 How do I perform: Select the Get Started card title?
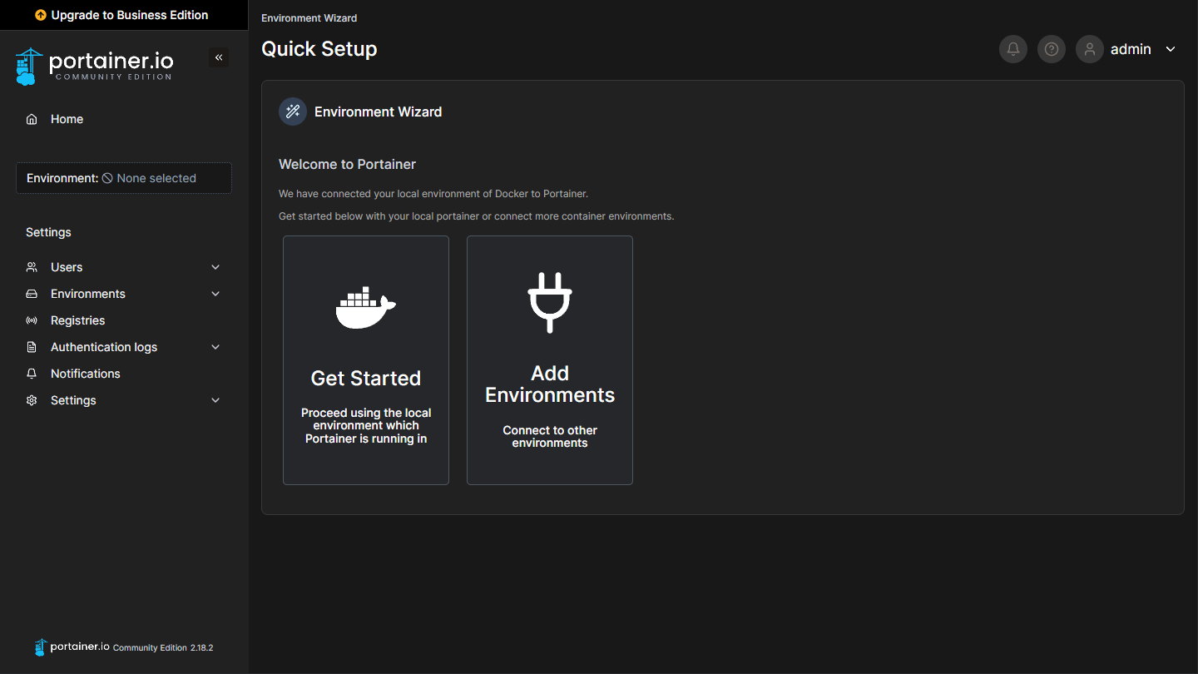(x=366, y=379)
